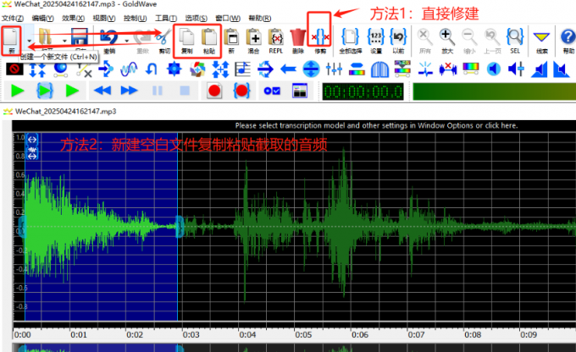Open the equalizer sliders effect icon

334,69
